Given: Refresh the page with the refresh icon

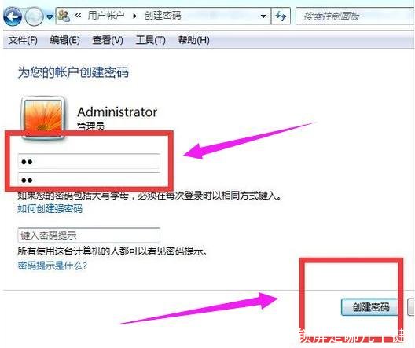Looking at the screenshot, I should click(281, 16).
